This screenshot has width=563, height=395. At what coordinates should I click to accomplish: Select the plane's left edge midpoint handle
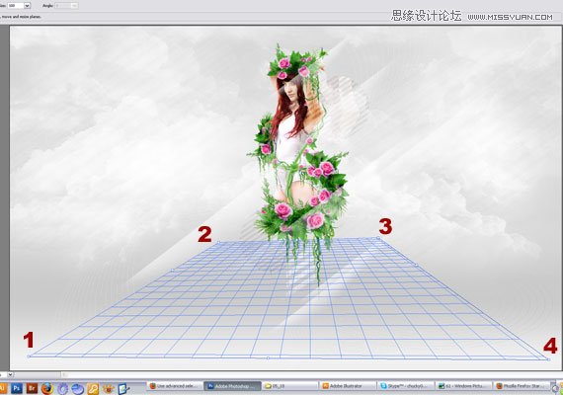(172, 270)
